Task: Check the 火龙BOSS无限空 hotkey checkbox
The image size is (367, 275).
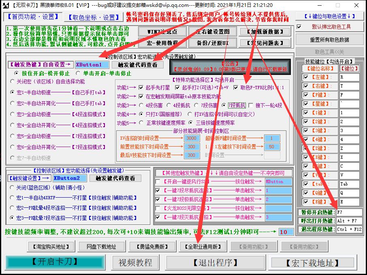Action: [x=158, y=209]
